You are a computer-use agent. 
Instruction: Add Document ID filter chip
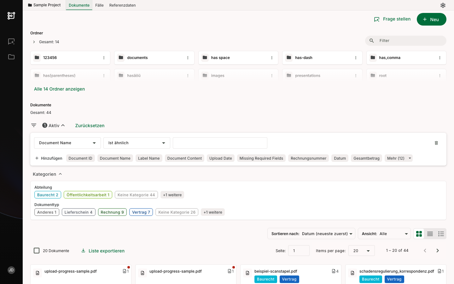(80, 158)
